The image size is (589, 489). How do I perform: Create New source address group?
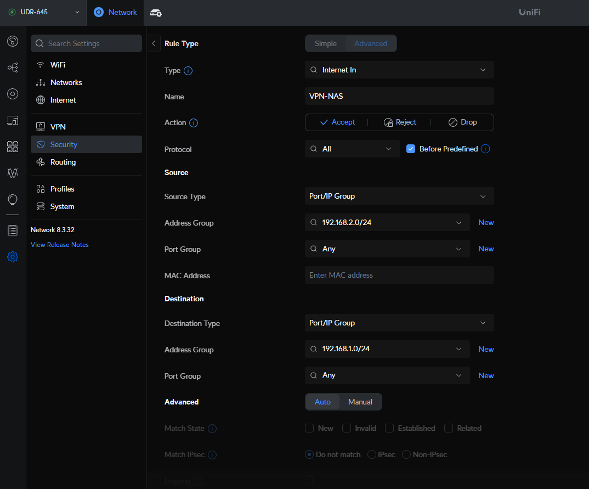[x=486, y=222]
